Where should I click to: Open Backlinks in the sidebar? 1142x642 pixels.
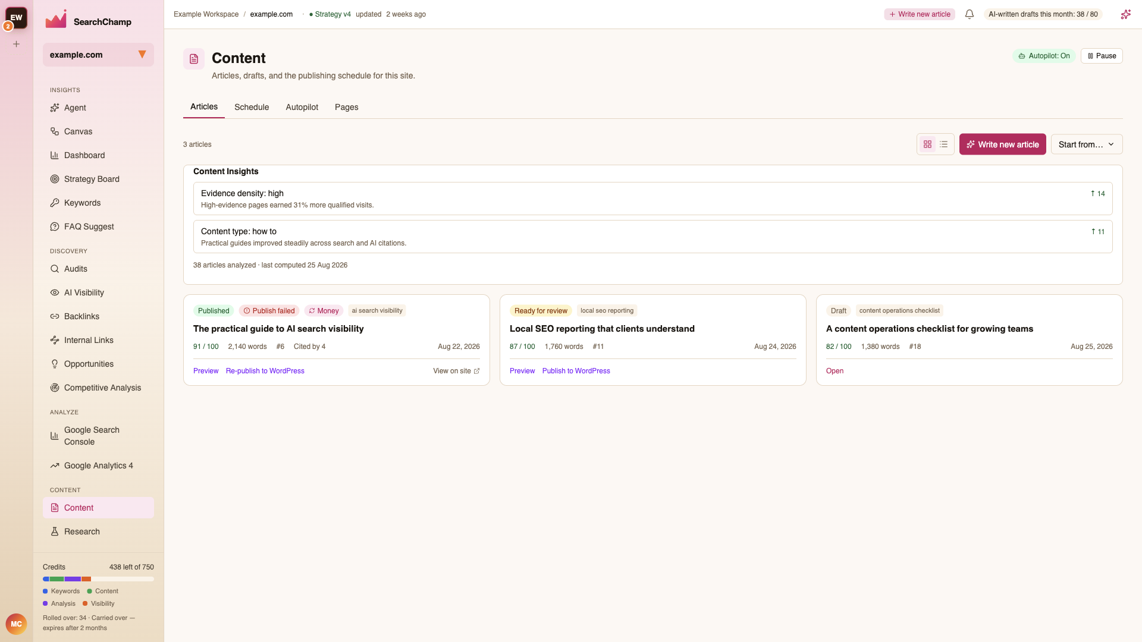coord(98,316)
